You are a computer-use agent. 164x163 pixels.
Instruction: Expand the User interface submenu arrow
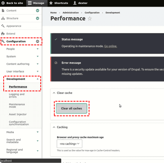[38, 71]
